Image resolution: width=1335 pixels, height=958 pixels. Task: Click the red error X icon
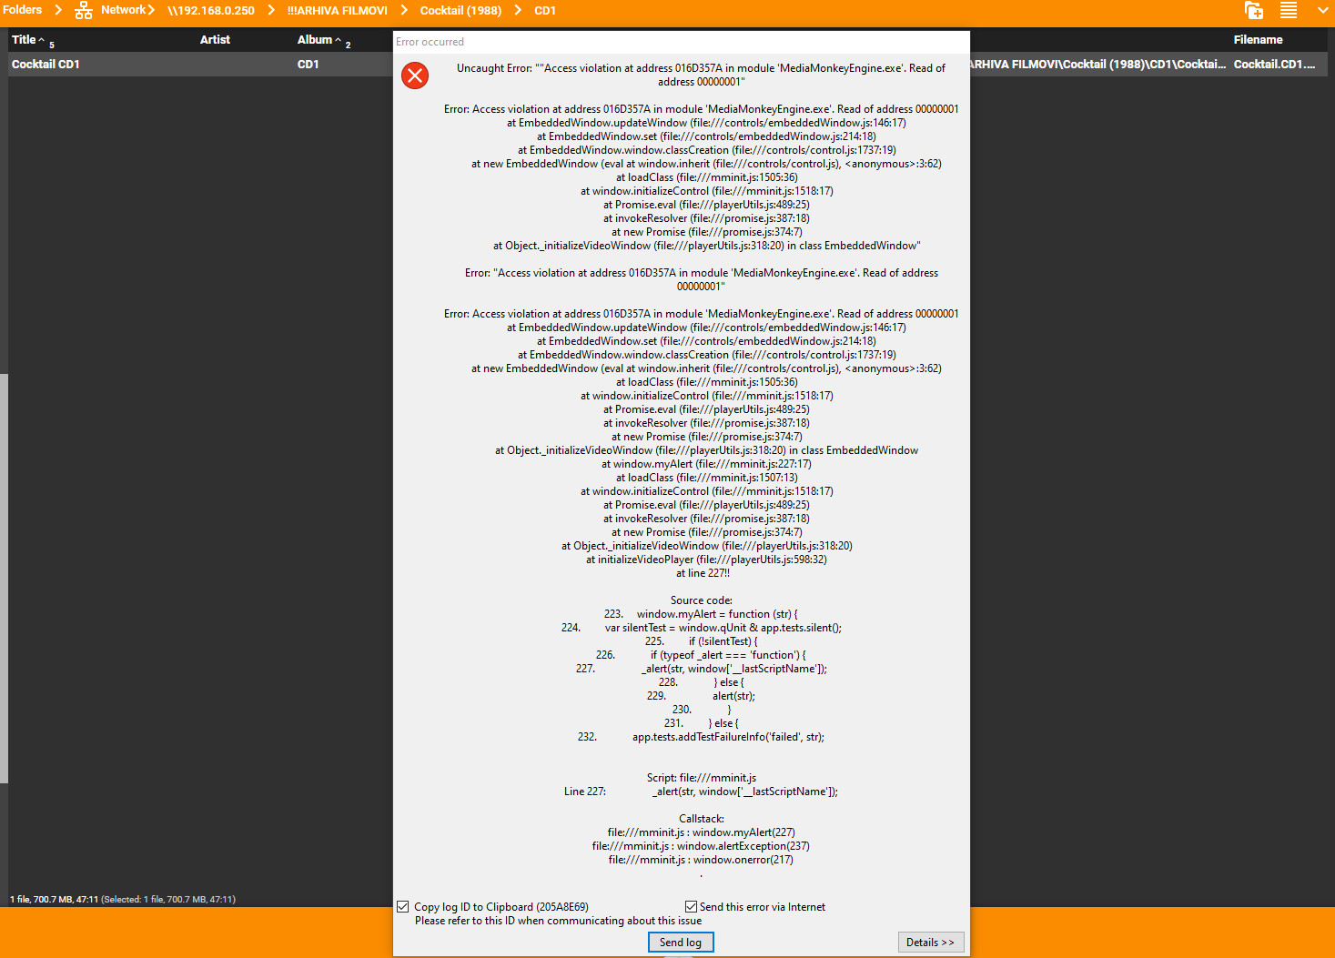(x=415, y=76)
